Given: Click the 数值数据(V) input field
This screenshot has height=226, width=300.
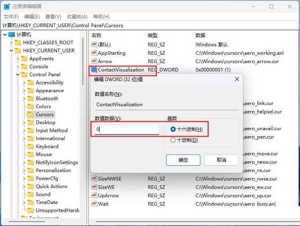Looking at the screenshot, I should 127,129.
